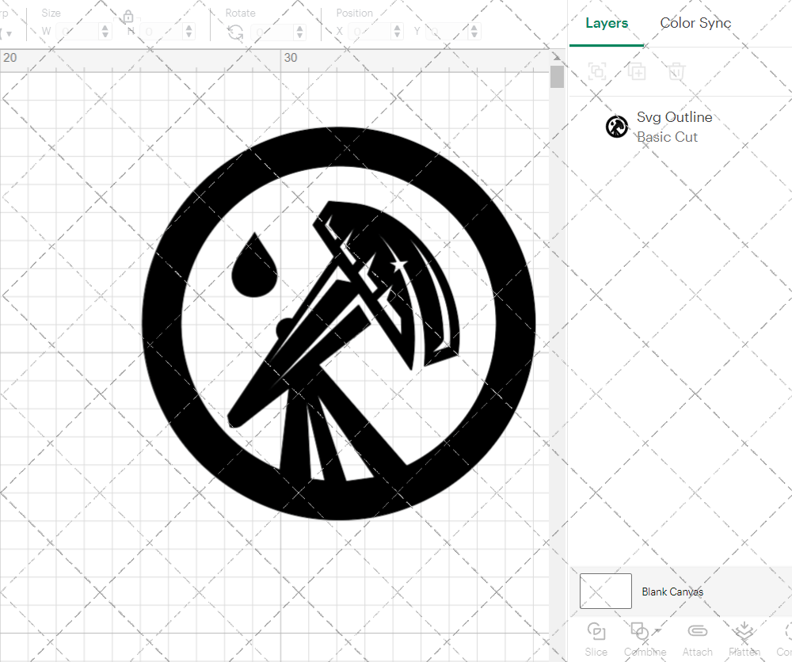Click the Delete trash icon in Layers
Screen dimensions: 792x662
676,72
